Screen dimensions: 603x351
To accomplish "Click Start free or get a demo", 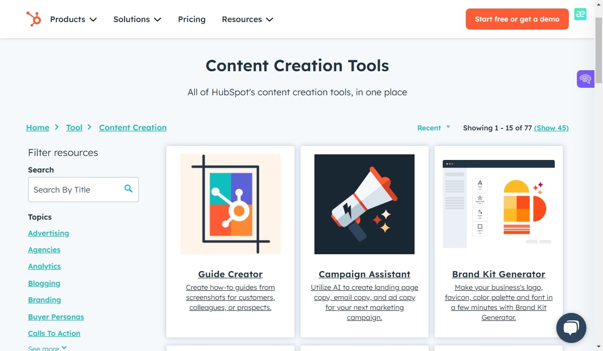I will pyautogui.click(x=517, y=19).
